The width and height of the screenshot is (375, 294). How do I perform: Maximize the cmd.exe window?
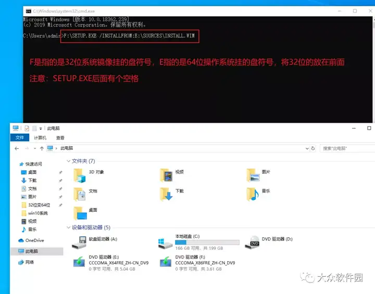point(355,11)
